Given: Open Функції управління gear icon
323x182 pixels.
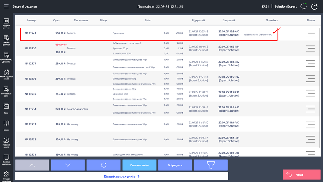Looking at the screenshot, I should [6, 176].
